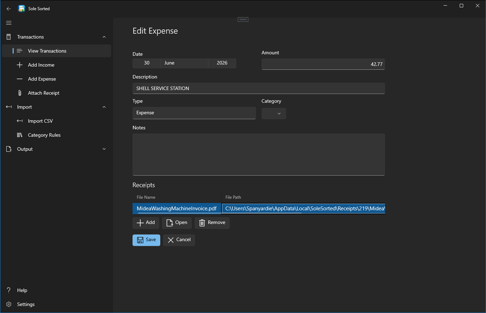
Task: Open the Type combo box showing Expense
Action: 194,113
